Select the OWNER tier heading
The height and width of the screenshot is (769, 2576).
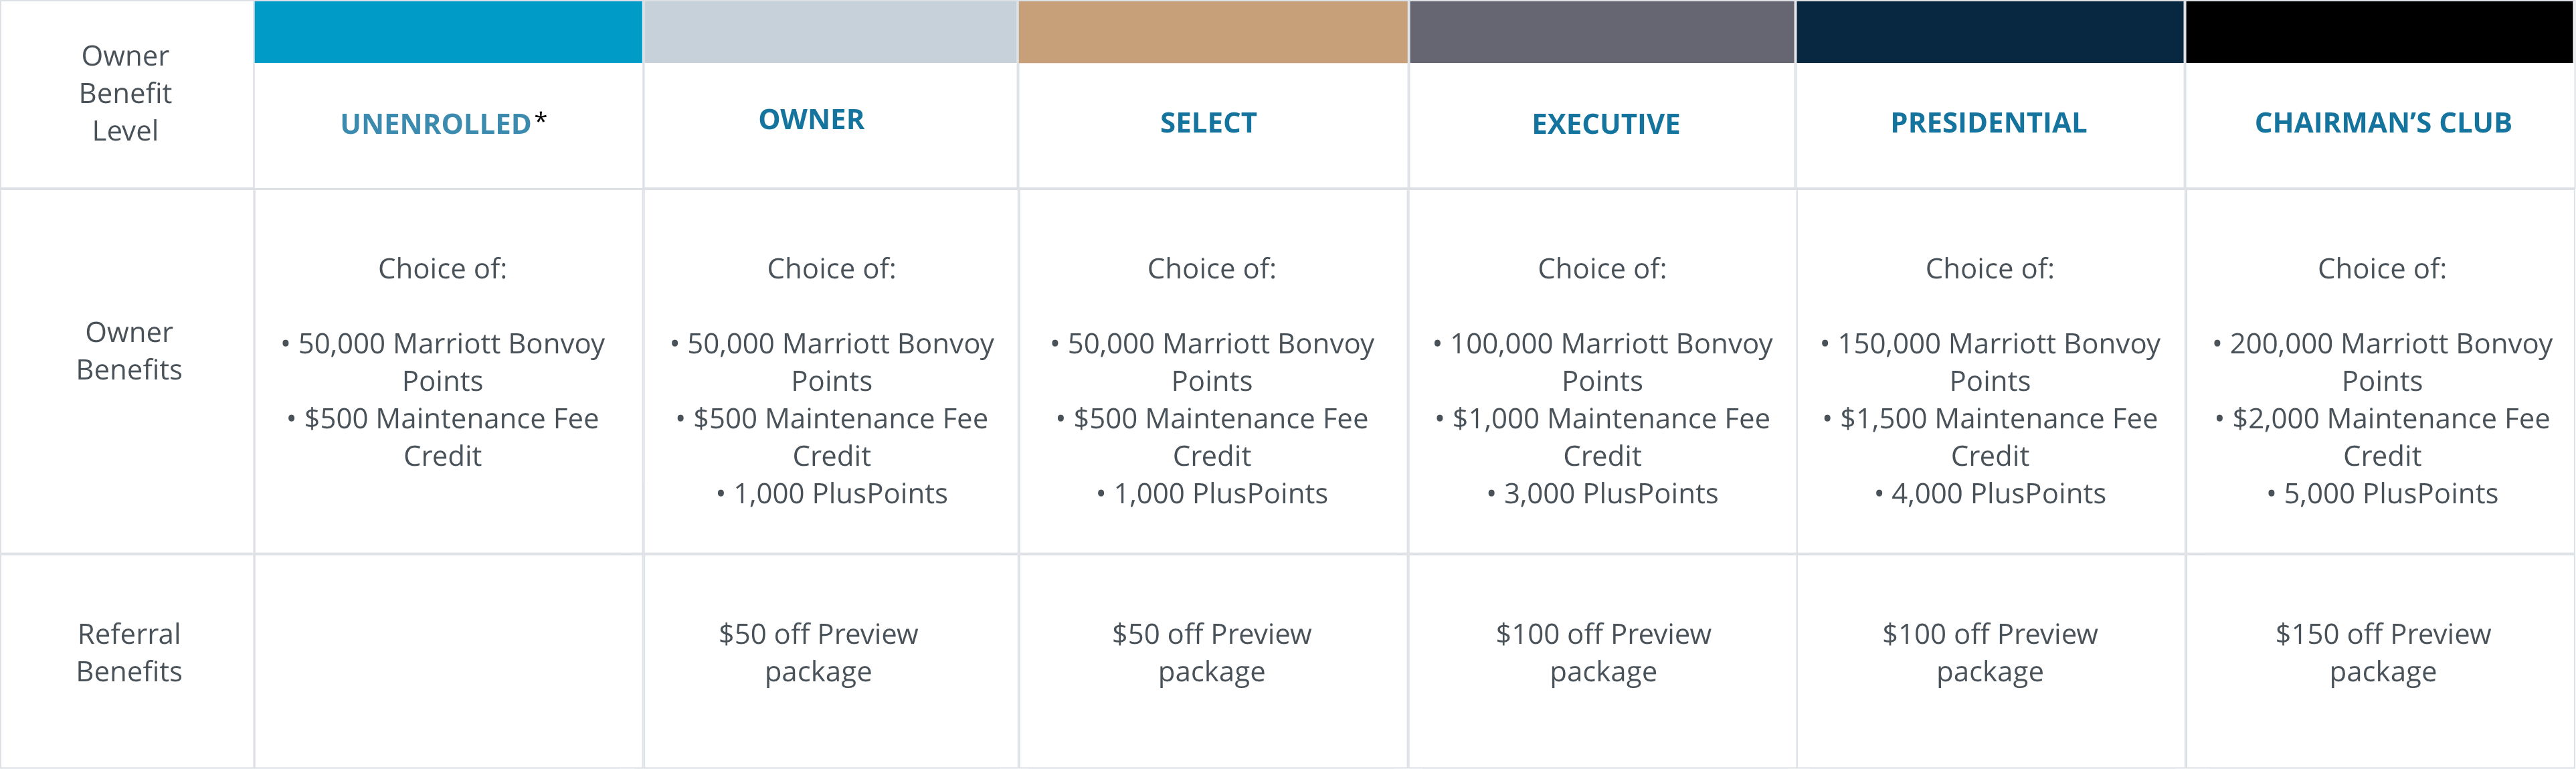coord(811,119)
